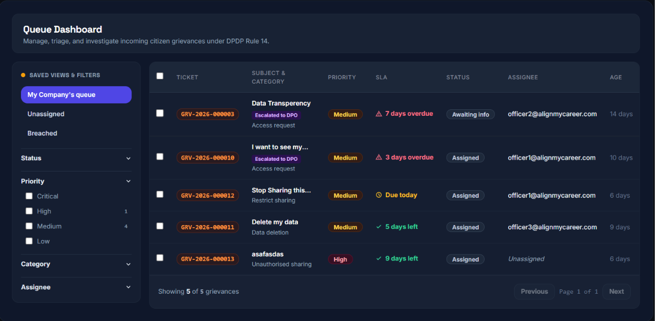Enable the Critical priority filter
The width and height of the screenshot is (655, 321).
click(x=29, y=196)
